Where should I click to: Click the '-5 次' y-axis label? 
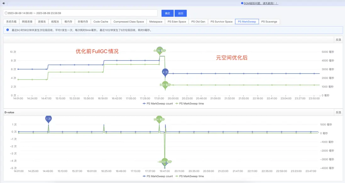(x=14, y=168)
